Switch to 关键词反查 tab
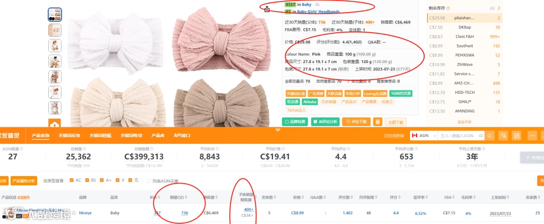This screenshot has width=544, height=224. [x=70, y=135]
